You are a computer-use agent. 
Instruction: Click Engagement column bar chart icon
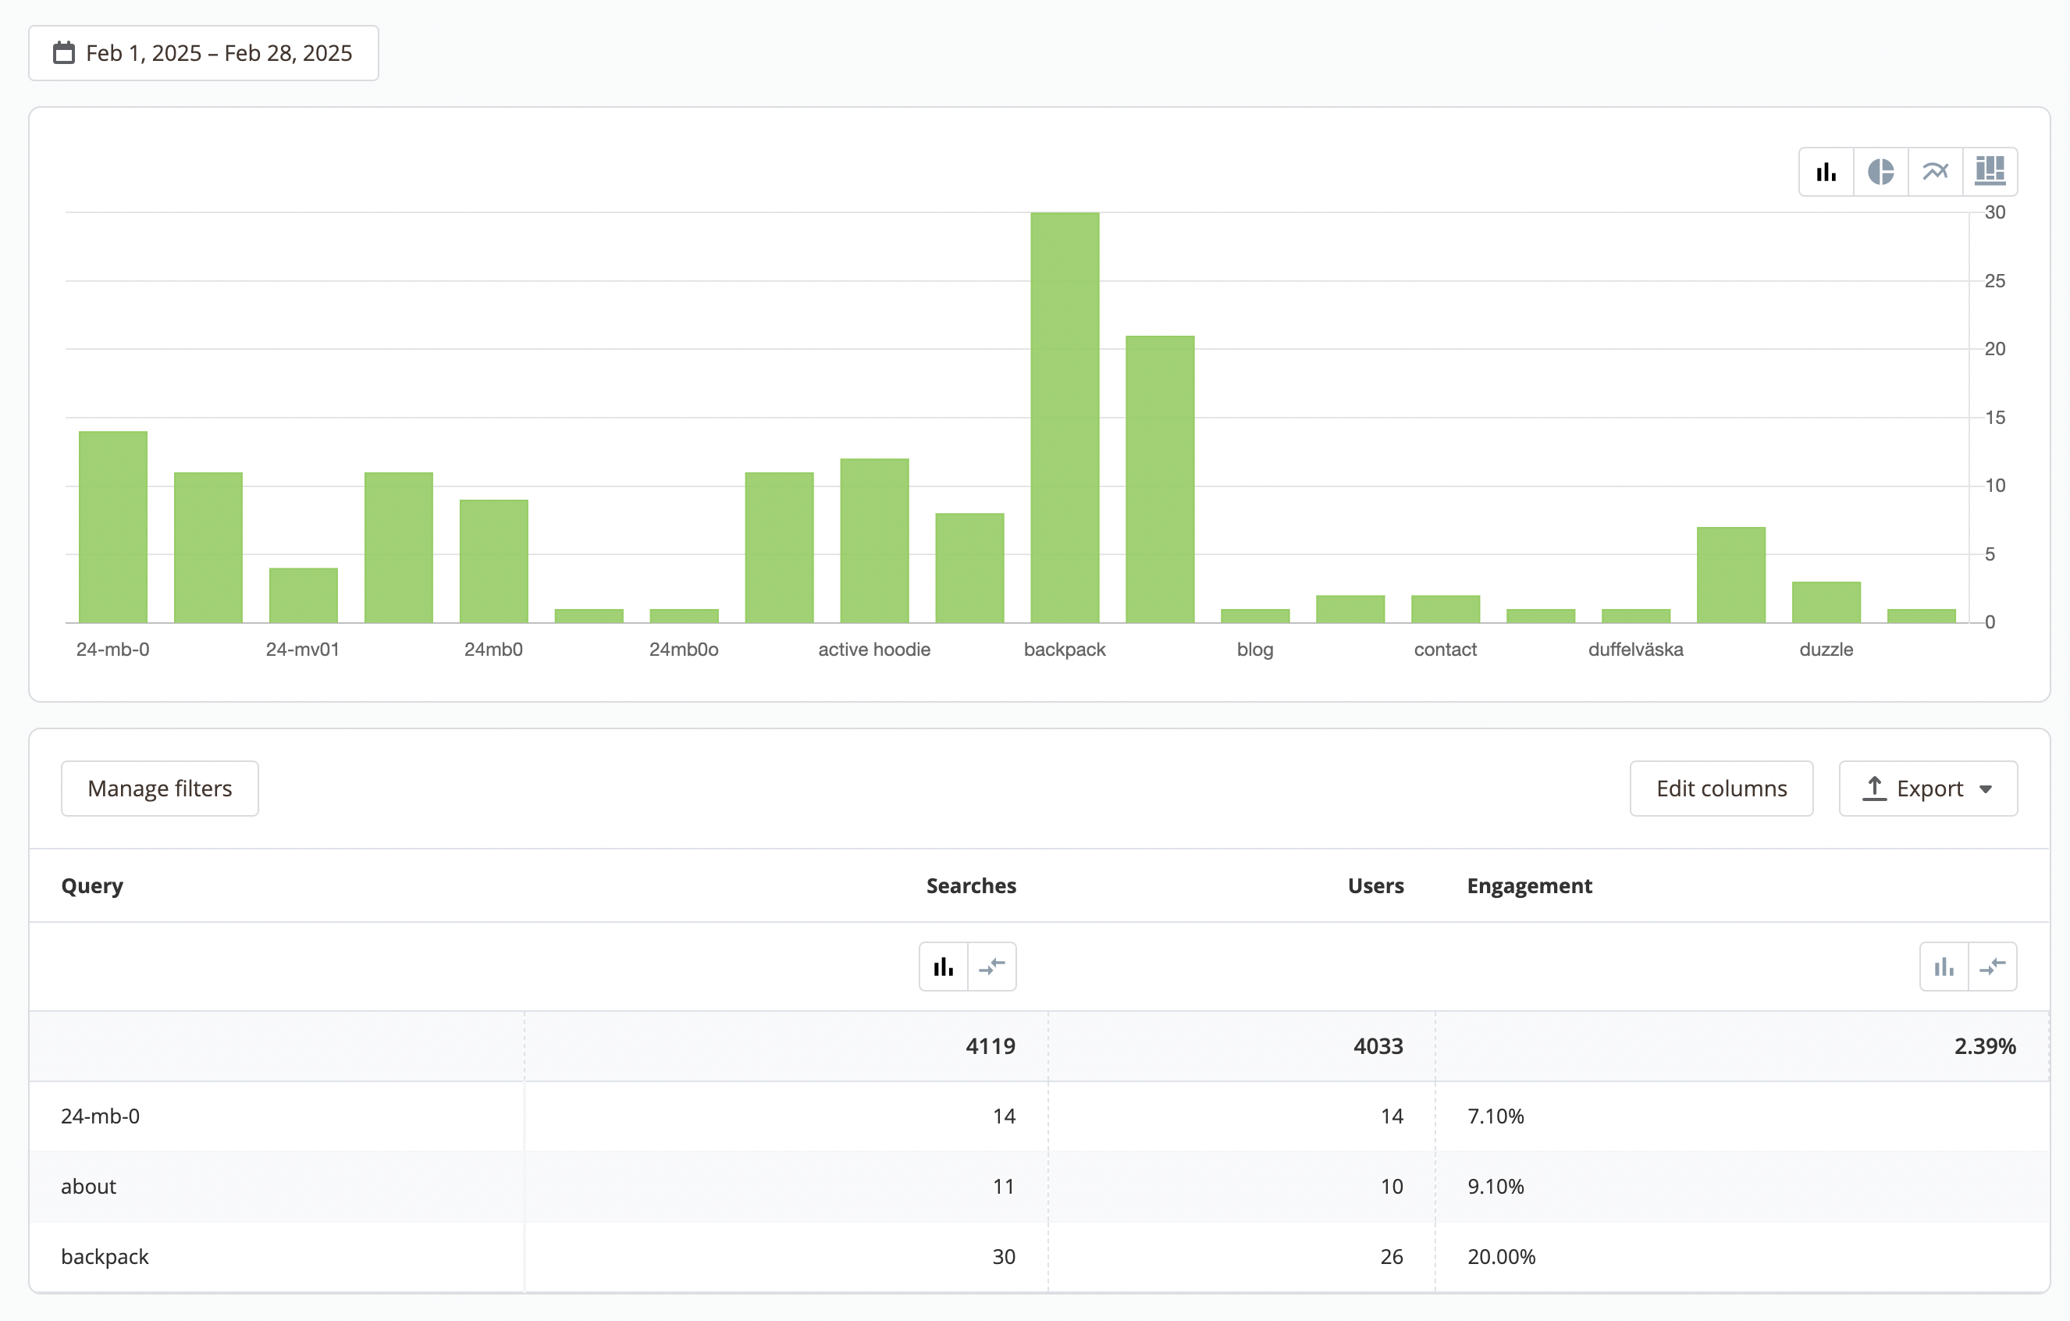(x=1944, y=967)
